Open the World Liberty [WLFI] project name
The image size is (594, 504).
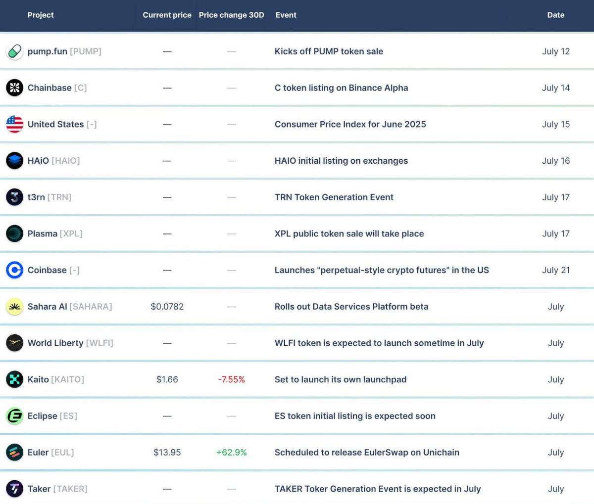click(x=70, y=343)
